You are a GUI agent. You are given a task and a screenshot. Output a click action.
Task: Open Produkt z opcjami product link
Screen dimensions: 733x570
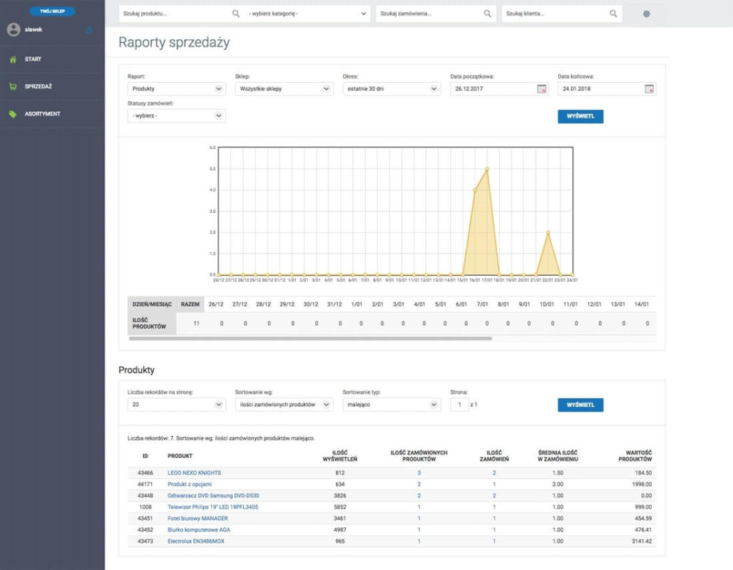click(190, 484)
